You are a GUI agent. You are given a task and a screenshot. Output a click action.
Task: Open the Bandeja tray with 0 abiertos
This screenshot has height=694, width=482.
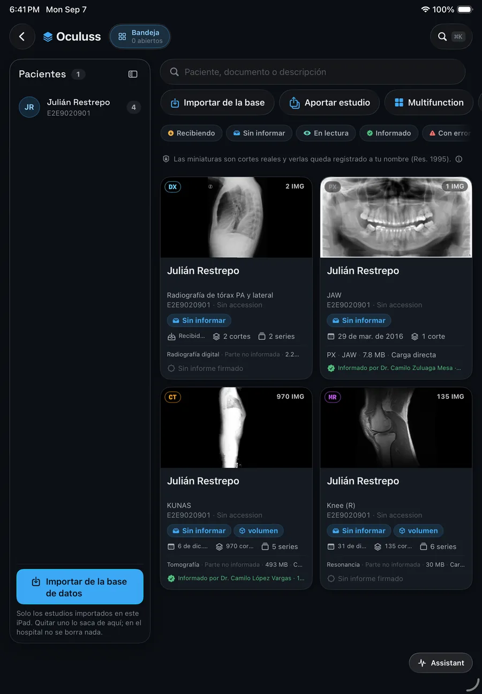coord(140,36)
